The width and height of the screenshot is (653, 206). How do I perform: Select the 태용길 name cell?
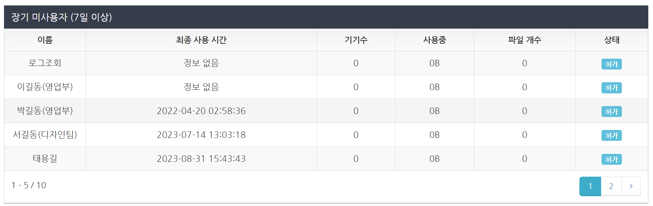coord(45,159)
